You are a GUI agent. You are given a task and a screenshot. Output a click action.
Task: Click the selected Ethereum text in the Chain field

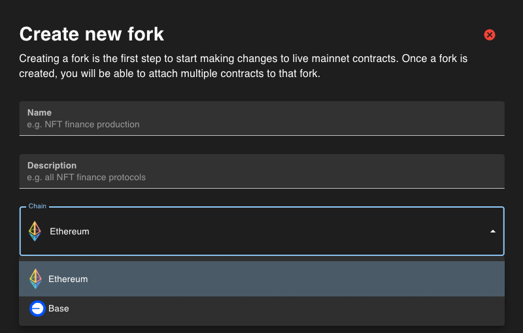coord(69,231)
